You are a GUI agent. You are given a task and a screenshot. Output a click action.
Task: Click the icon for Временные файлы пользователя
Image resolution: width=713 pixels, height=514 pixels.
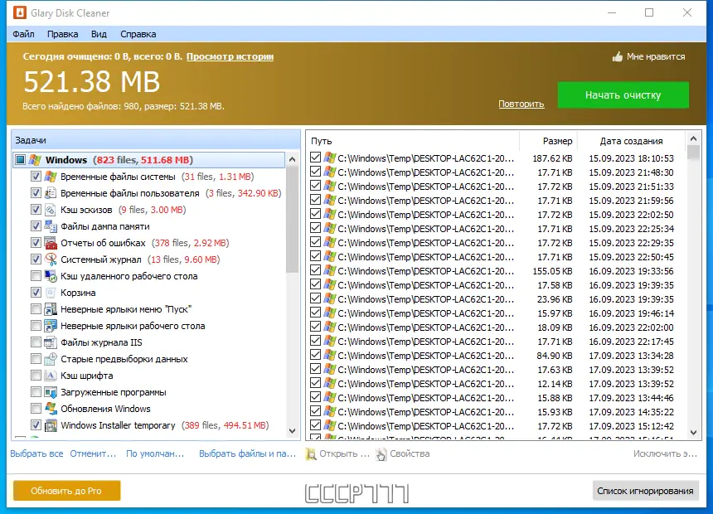click(51, 193)
